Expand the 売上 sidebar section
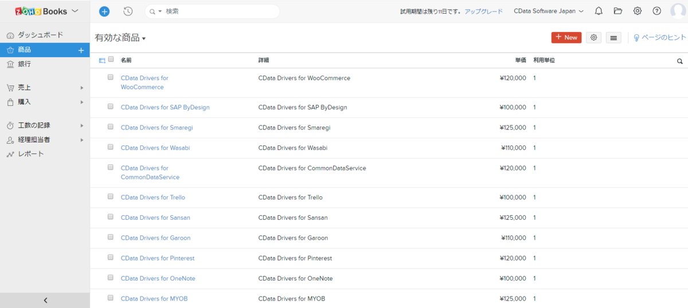The height and width of the screenshot is (308, 688). tap(82, 88)
